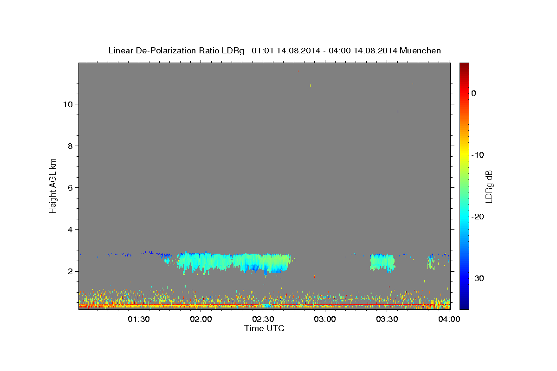
Task: Click the colorbar value -10
Action: pos(477,155)
